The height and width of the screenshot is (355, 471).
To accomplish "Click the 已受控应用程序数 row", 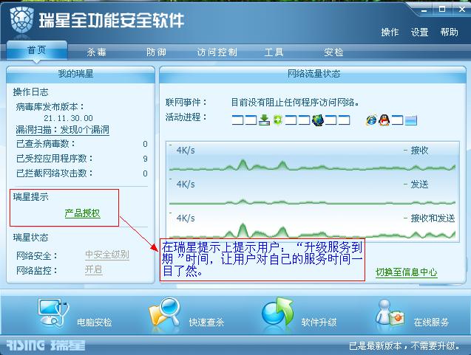I will [81, 158].
